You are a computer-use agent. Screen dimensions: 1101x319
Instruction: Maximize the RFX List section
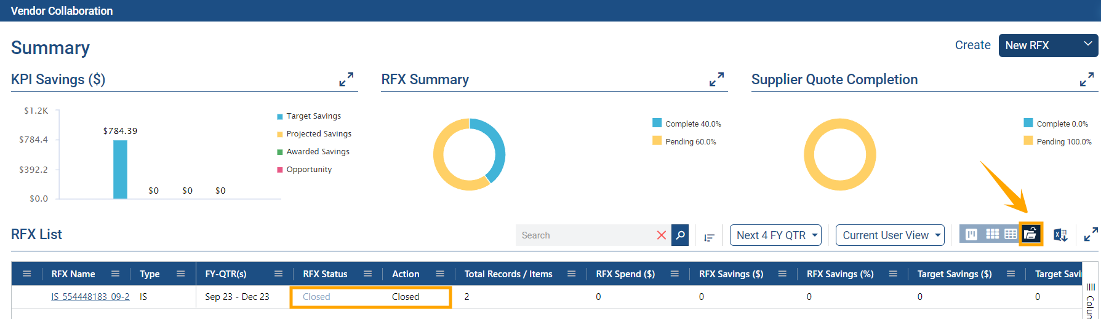[x=1091, y=234]
